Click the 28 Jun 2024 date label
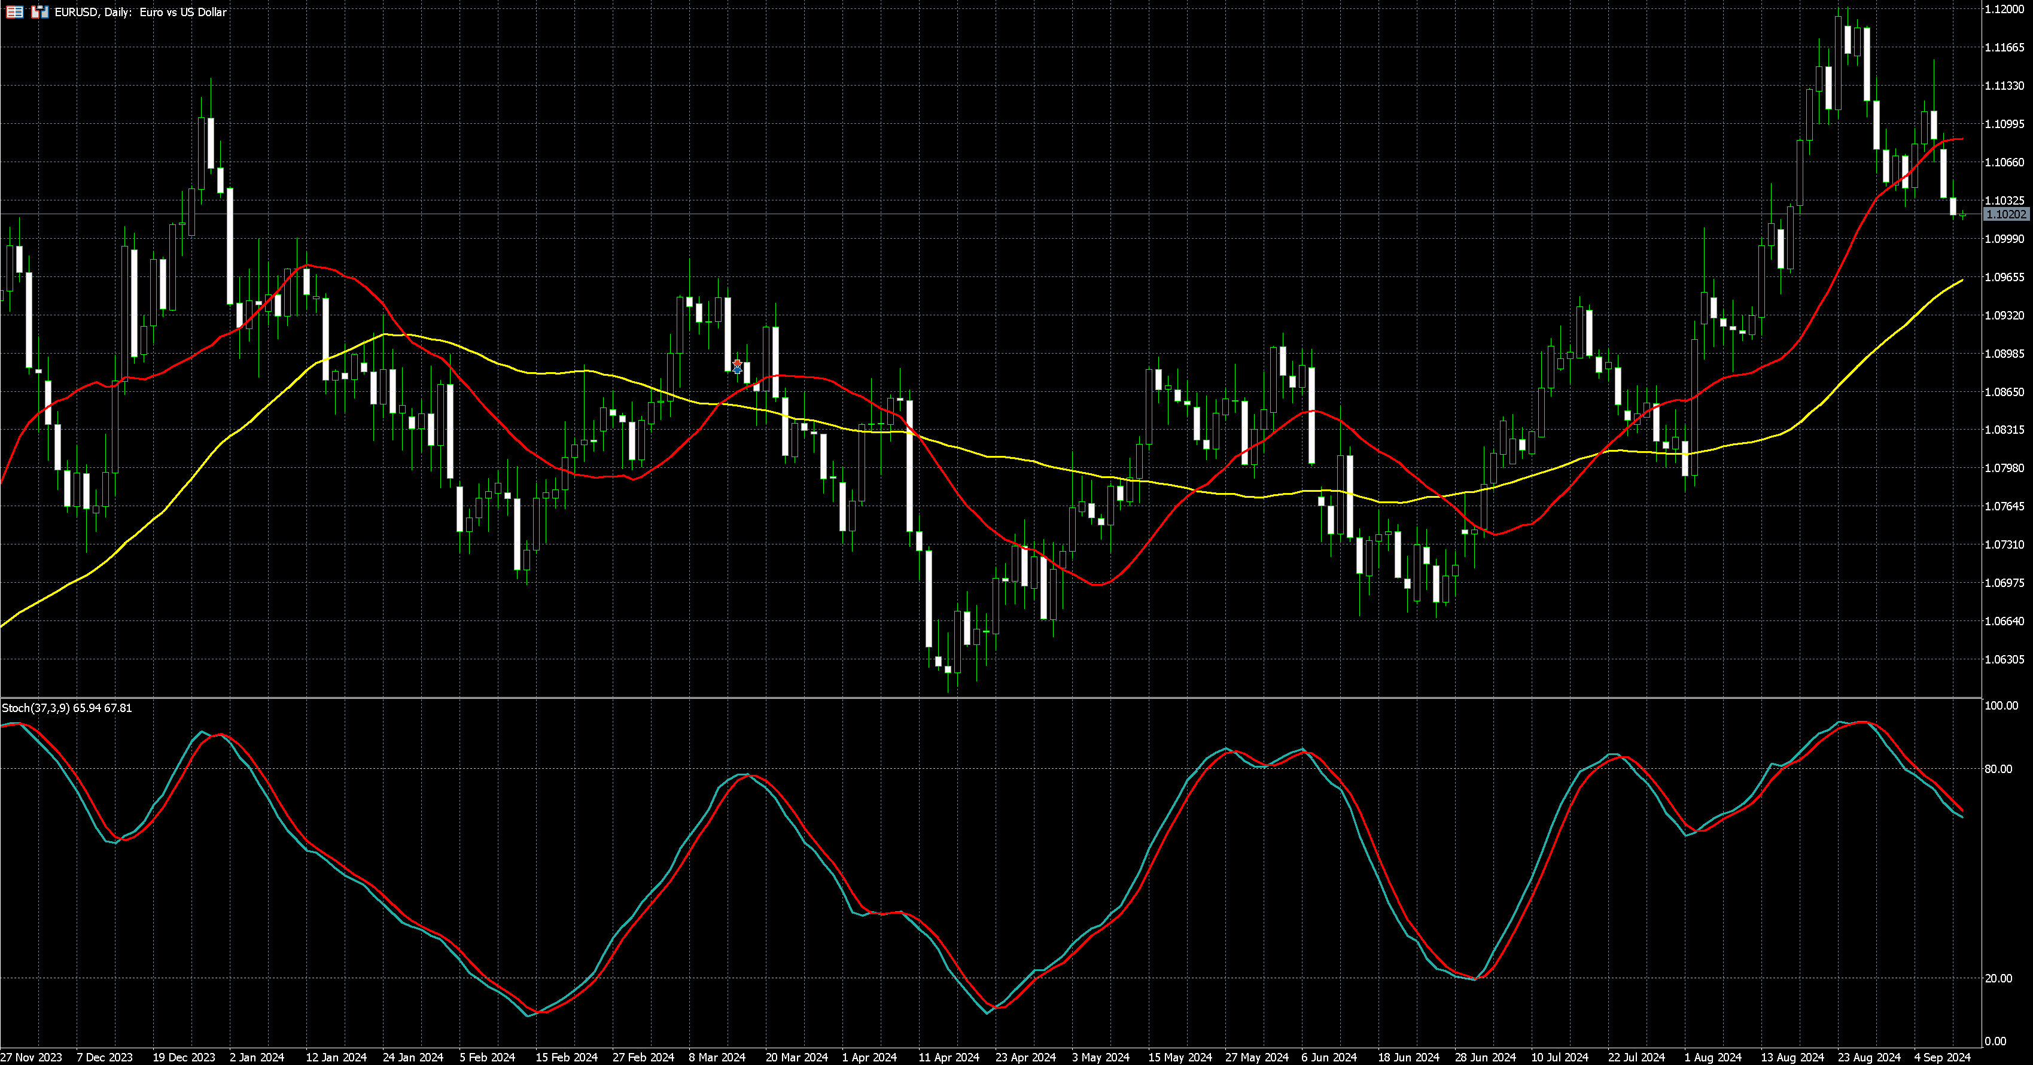2033x1065 pixels. [x=1486, y=1056]
